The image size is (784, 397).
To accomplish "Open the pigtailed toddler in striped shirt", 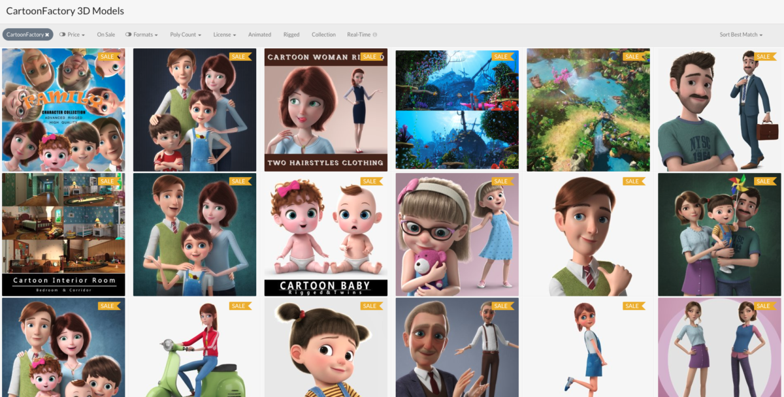I will tap(326, 347).
